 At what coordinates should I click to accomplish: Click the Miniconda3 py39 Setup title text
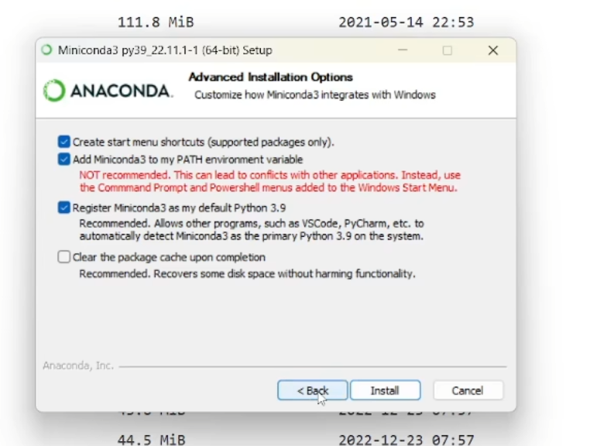165,50
